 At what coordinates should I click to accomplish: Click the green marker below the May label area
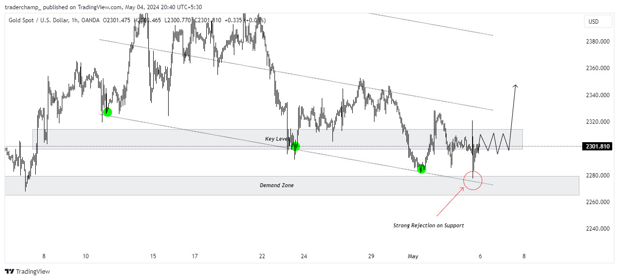[x=421, y=169]
